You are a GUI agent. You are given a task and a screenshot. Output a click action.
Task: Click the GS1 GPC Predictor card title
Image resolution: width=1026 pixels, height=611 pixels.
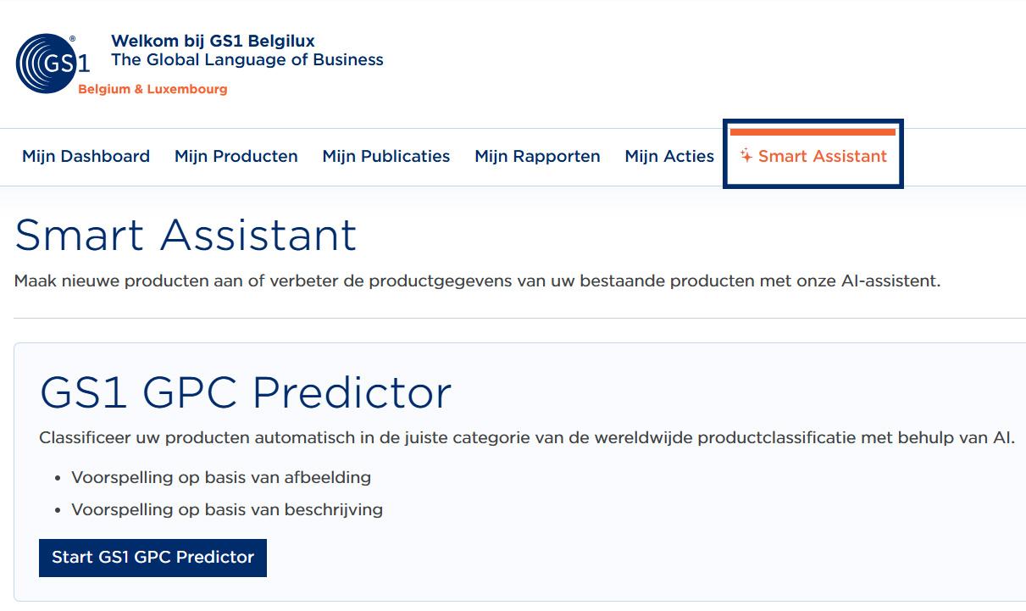246,394
